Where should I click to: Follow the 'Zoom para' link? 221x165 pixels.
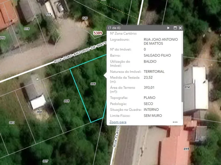point(118,122)
